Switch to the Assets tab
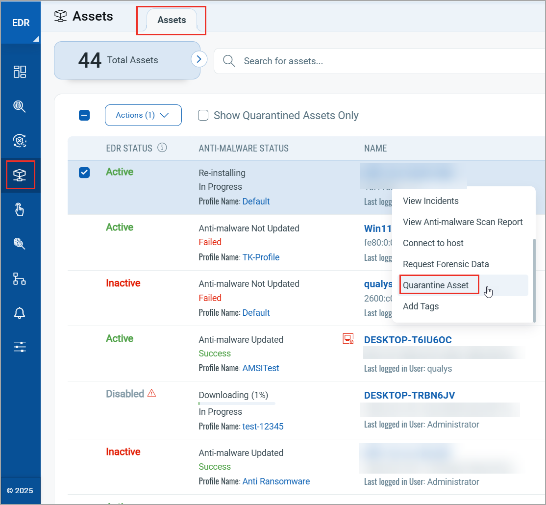This screenshot has width=546, height=505. tap(171, 20)
